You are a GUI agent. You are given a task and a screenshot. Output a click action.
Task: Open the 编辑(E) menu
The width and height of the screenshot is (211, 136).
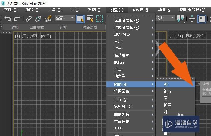coord(33,10)
